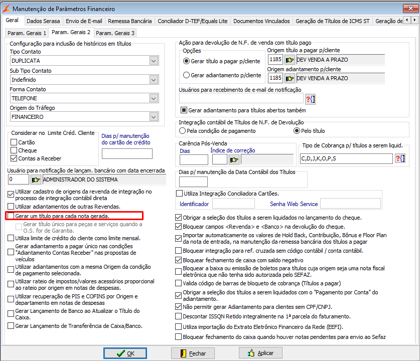Enable Utilizar recuperação de PIS e COFINS
The height and width of the screenshot is (361, 420).
tap(11, 299)
